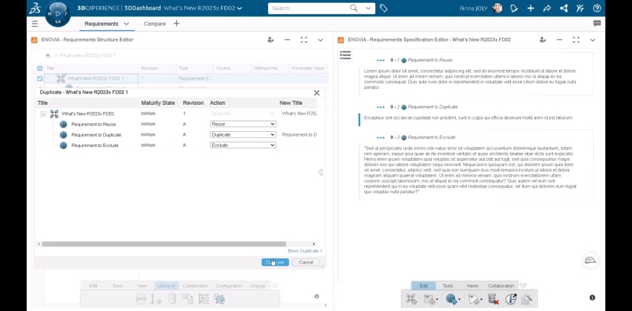Click the remove rows red-X icon
The height and width of the screenshot is (311, 632).
[x=493, y=299]
